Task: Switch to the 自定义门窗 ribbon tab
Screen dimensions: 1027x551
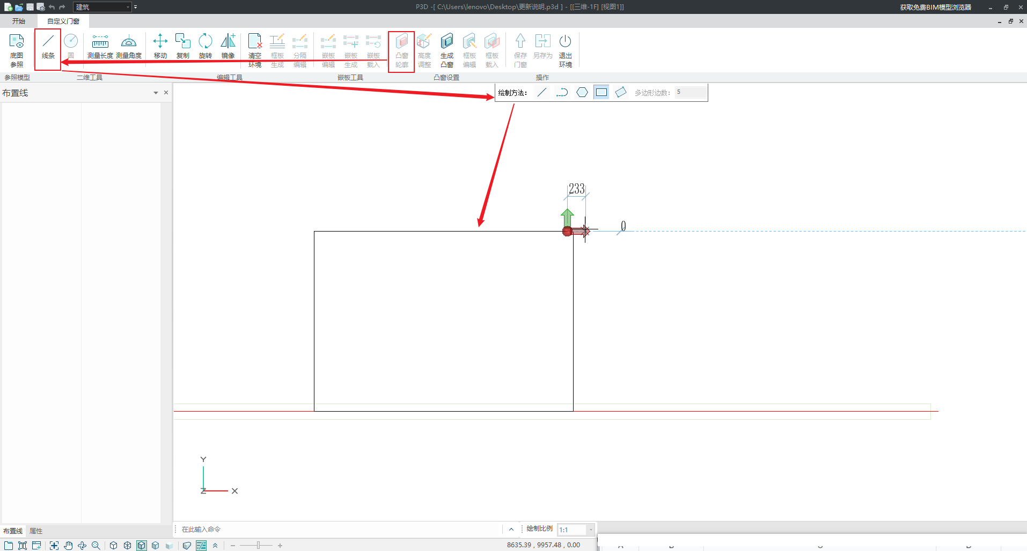Action: coord(63,21)
